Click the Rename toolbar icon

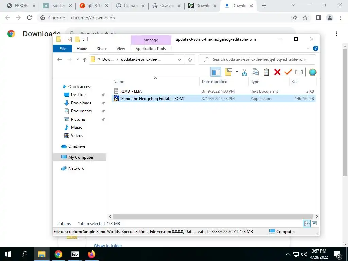pyautogui.click(x=299, y=72)
